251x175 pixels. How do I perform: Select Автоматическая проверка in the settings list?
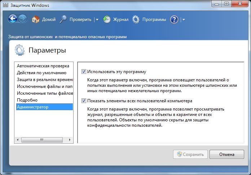pyautogui.click(x=43, y=66)
